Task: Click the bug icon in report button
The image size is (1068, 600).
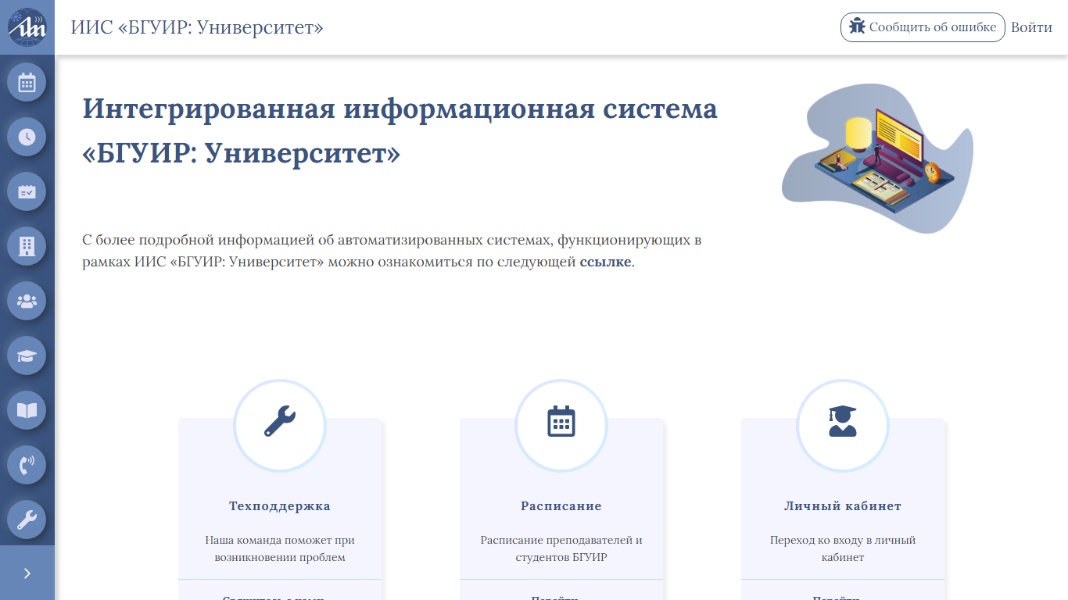Action: point(858,27)
